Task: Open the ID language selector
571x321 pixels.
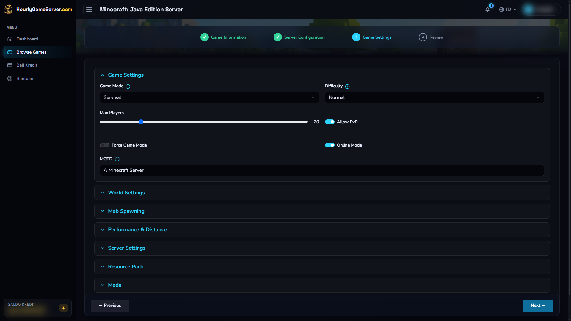Action: click(x=507, y=10)
